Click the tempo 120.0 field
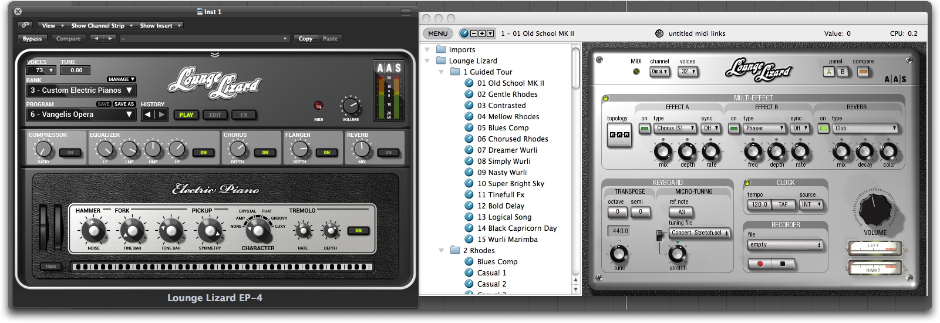This screenshot has width=940, height=323. (x=759, y=204)
